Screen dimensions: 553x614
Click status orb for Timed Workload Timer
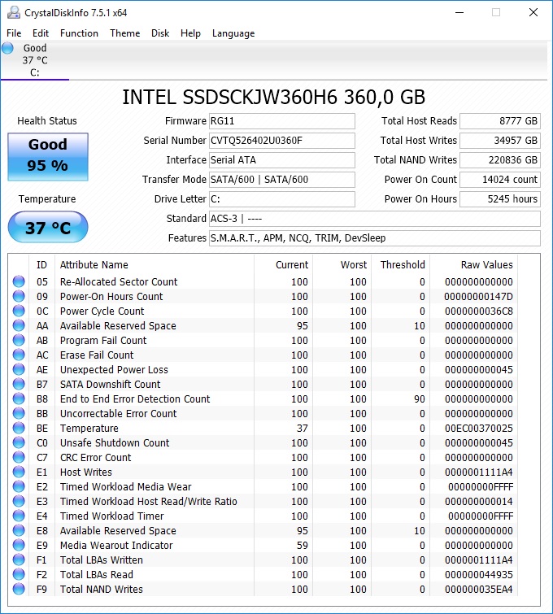19,516
